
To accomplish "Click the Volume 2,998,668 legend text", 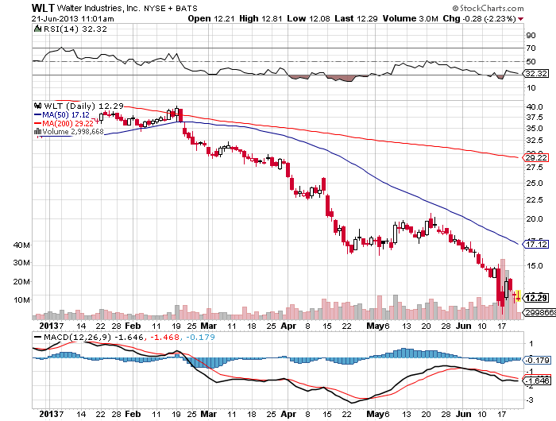I will [x=73, y=132].
